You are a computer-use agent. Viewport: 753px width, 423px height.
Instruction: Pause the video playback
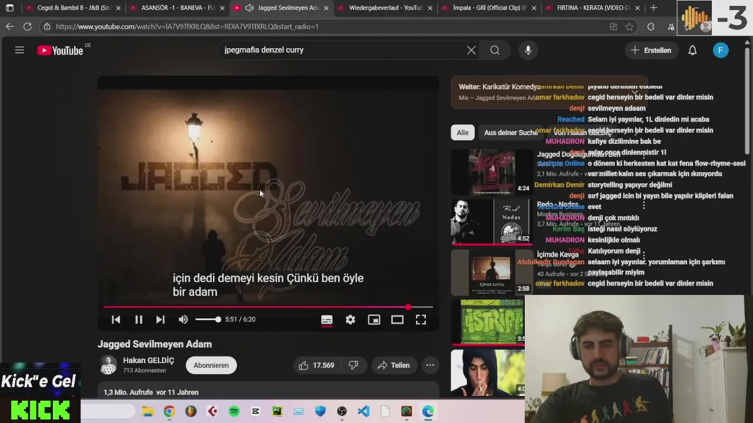[x=139, y=319]
